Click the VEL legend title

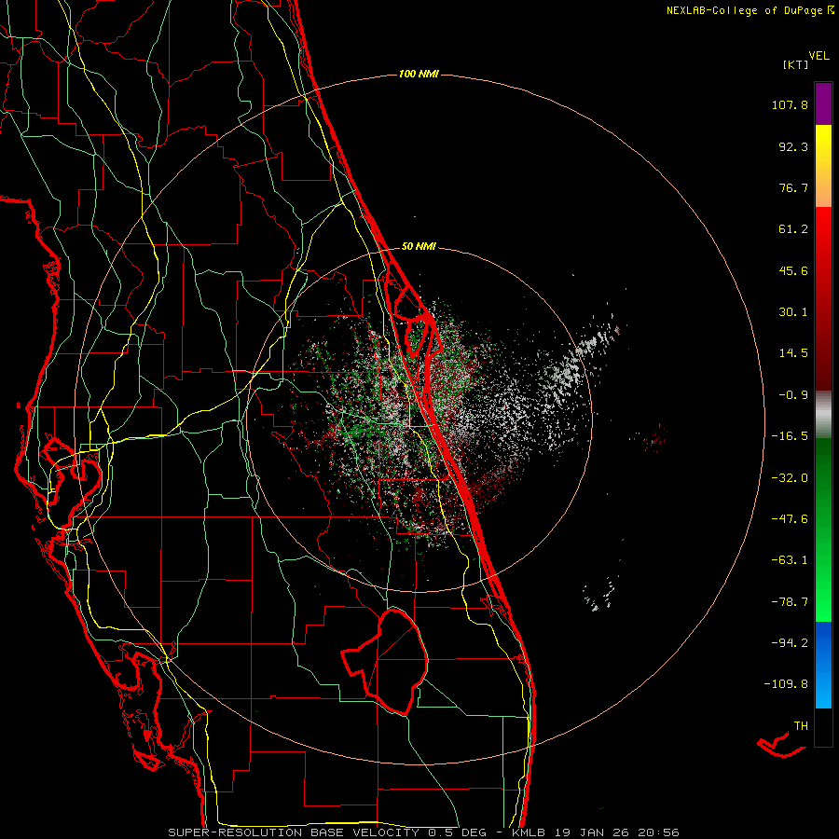[x=818, y=56]
